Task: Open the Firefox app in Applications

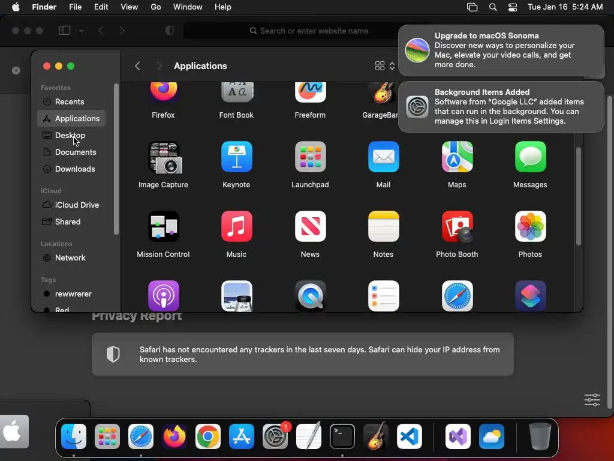Action: point(163,92)
